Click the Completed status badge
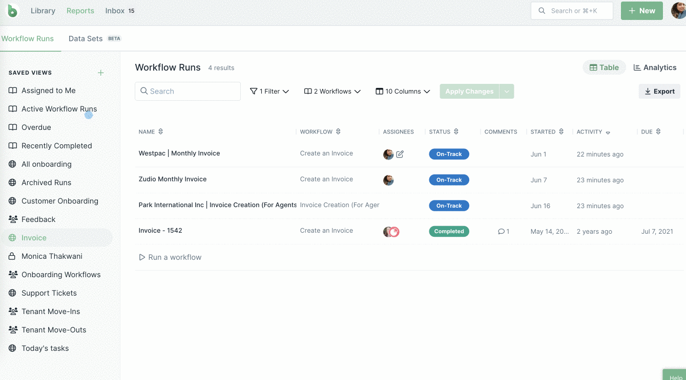The image size is (686, 380). pos(449,232)
